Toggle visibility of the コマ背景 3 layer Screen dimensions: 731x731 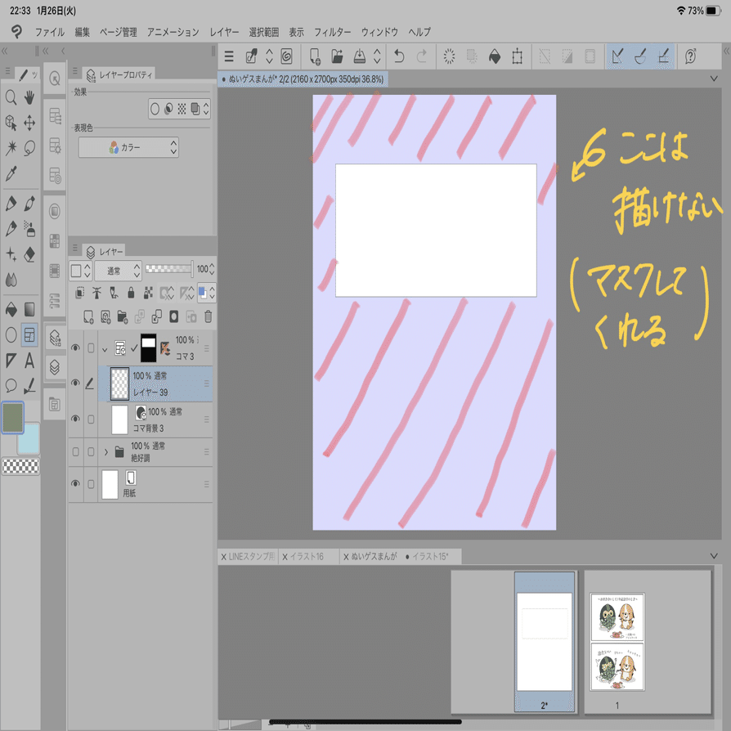coord(77,417)
